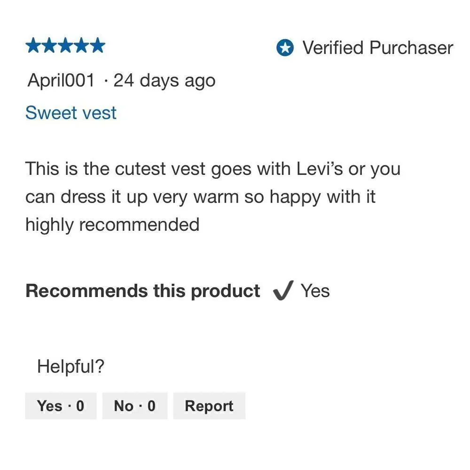Screen dimensions: 470x470
Task: Click the 24 days ago timestamp
Action: pyautogui.click(x=164, y=81)
